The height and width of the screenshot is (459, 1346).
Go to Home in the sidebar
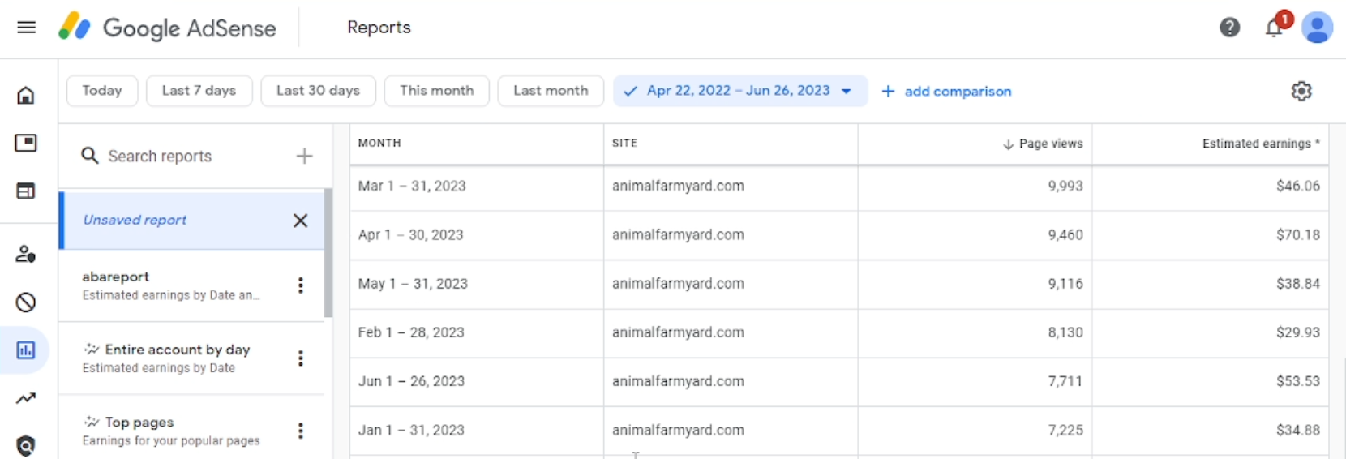(26, 96)
